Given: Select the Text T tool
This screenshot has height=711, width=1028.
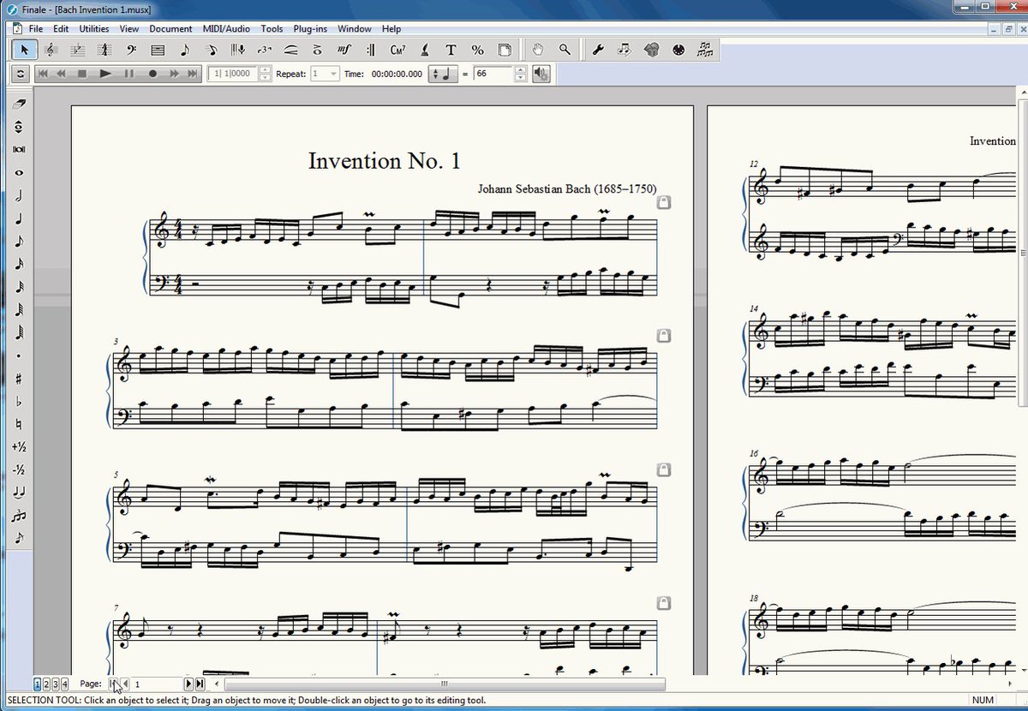Looking at the screenshot, I should click(451, 50).
